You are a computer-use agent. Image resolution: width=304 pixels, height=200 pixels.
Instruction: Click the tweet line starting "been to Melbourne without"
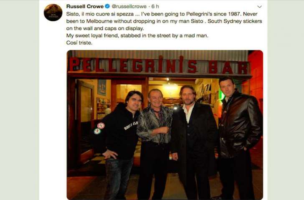pyautogui.click(x=164, y=21)
